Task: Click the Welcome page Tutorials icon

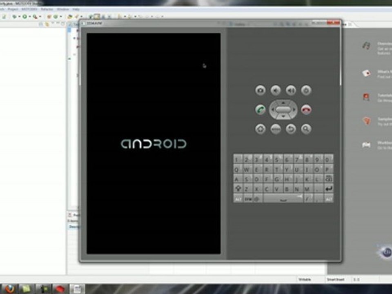Action: coord(366,97)
